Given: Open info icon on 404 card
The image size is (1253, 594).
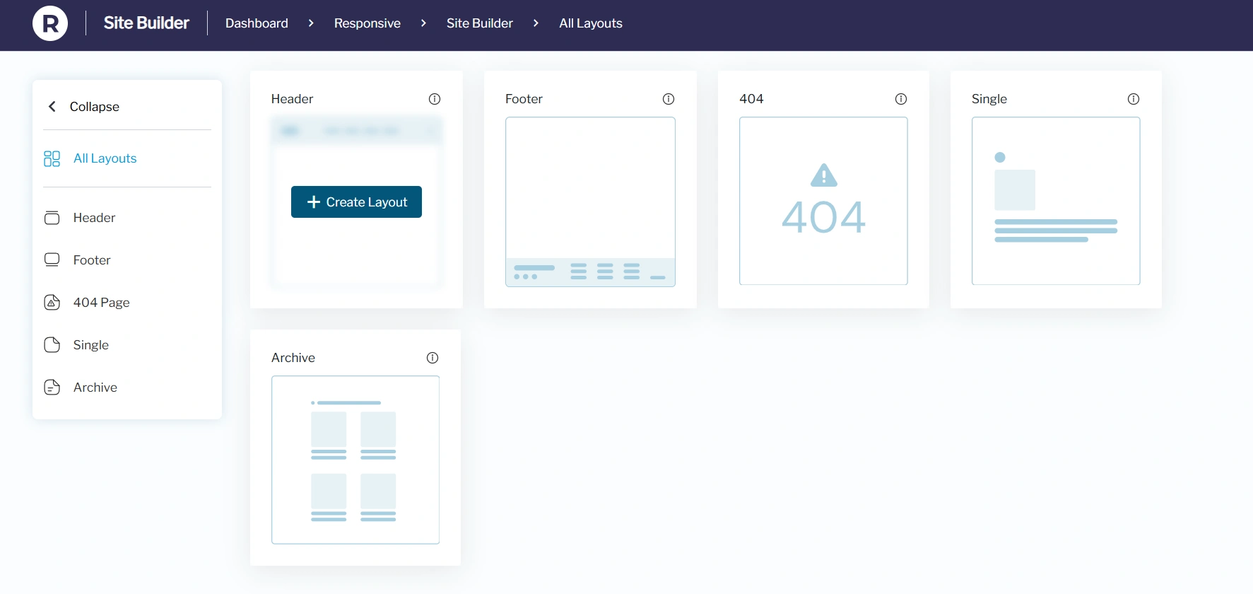Looking at the screenshot, I should tap(901, 99).
